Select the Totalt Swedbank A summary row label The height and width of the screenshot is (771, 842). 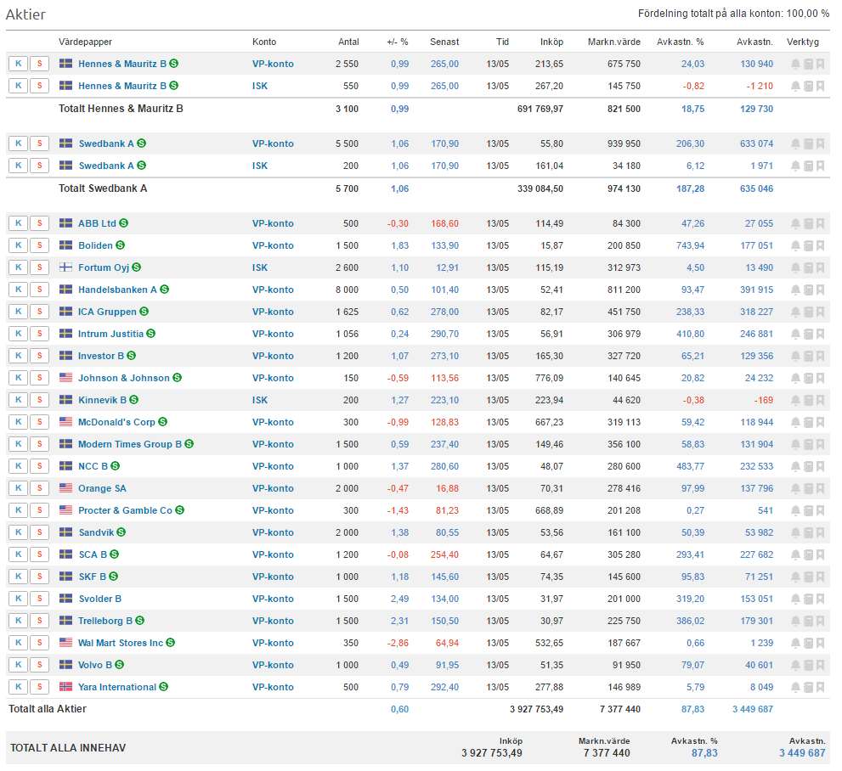coord(103,189)
